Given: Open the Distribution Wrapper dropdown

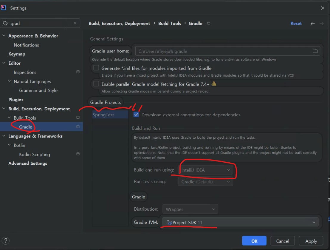Looking at the screenshot, I should point(190,209).
